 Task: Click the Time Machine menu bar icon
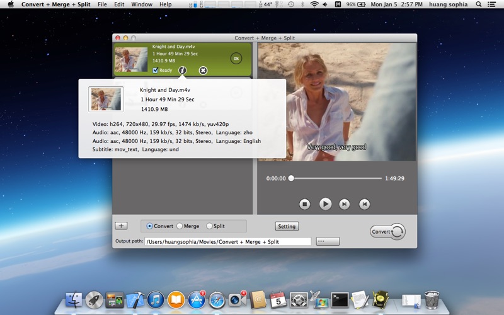point(291,4)
